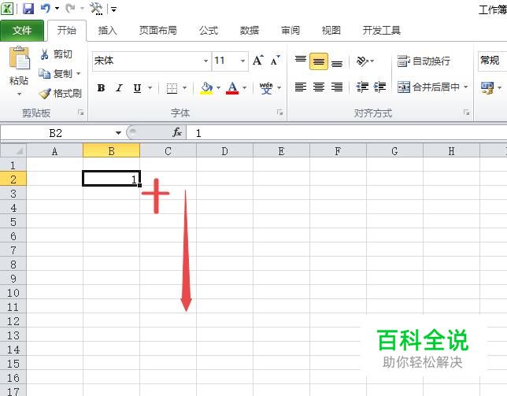Image resolution: width=507 pixels, height=396 pixels.
Task: Expand the Undo history dropdown arrow
Action: pos(57,9)
